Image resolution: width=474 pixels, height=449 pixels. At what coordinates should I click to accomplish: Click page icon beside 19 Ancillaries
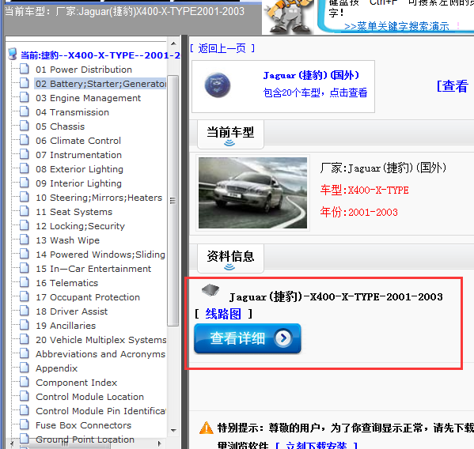pyautogui.click(x=25, y=325)
